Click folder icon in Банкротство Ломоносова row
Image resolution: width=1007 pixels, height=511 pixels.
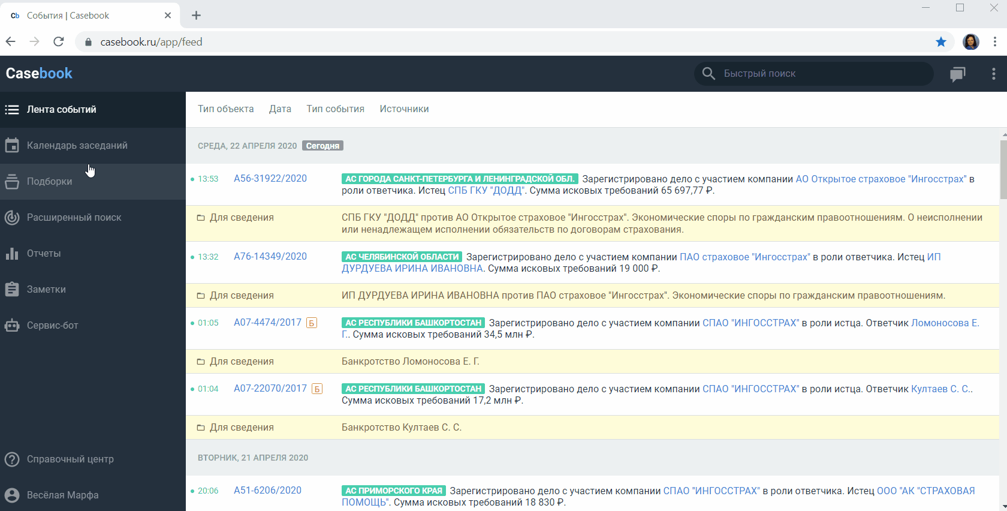coord(201,362)
